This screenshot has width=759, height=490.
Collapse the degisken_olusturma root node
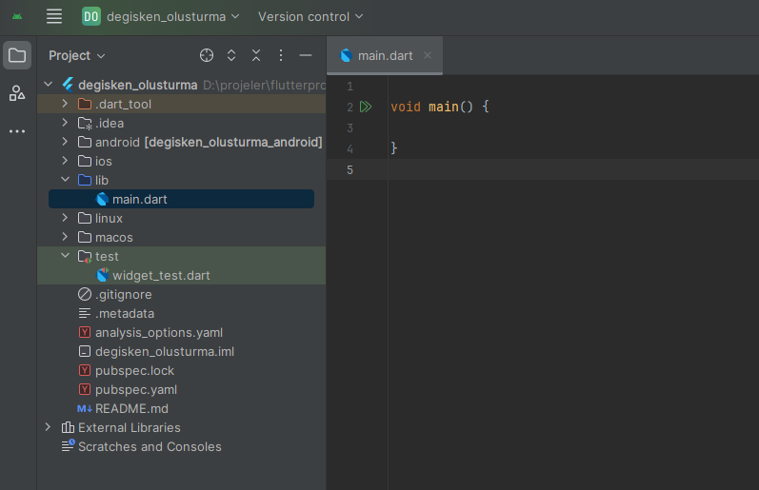pos(48,84)
